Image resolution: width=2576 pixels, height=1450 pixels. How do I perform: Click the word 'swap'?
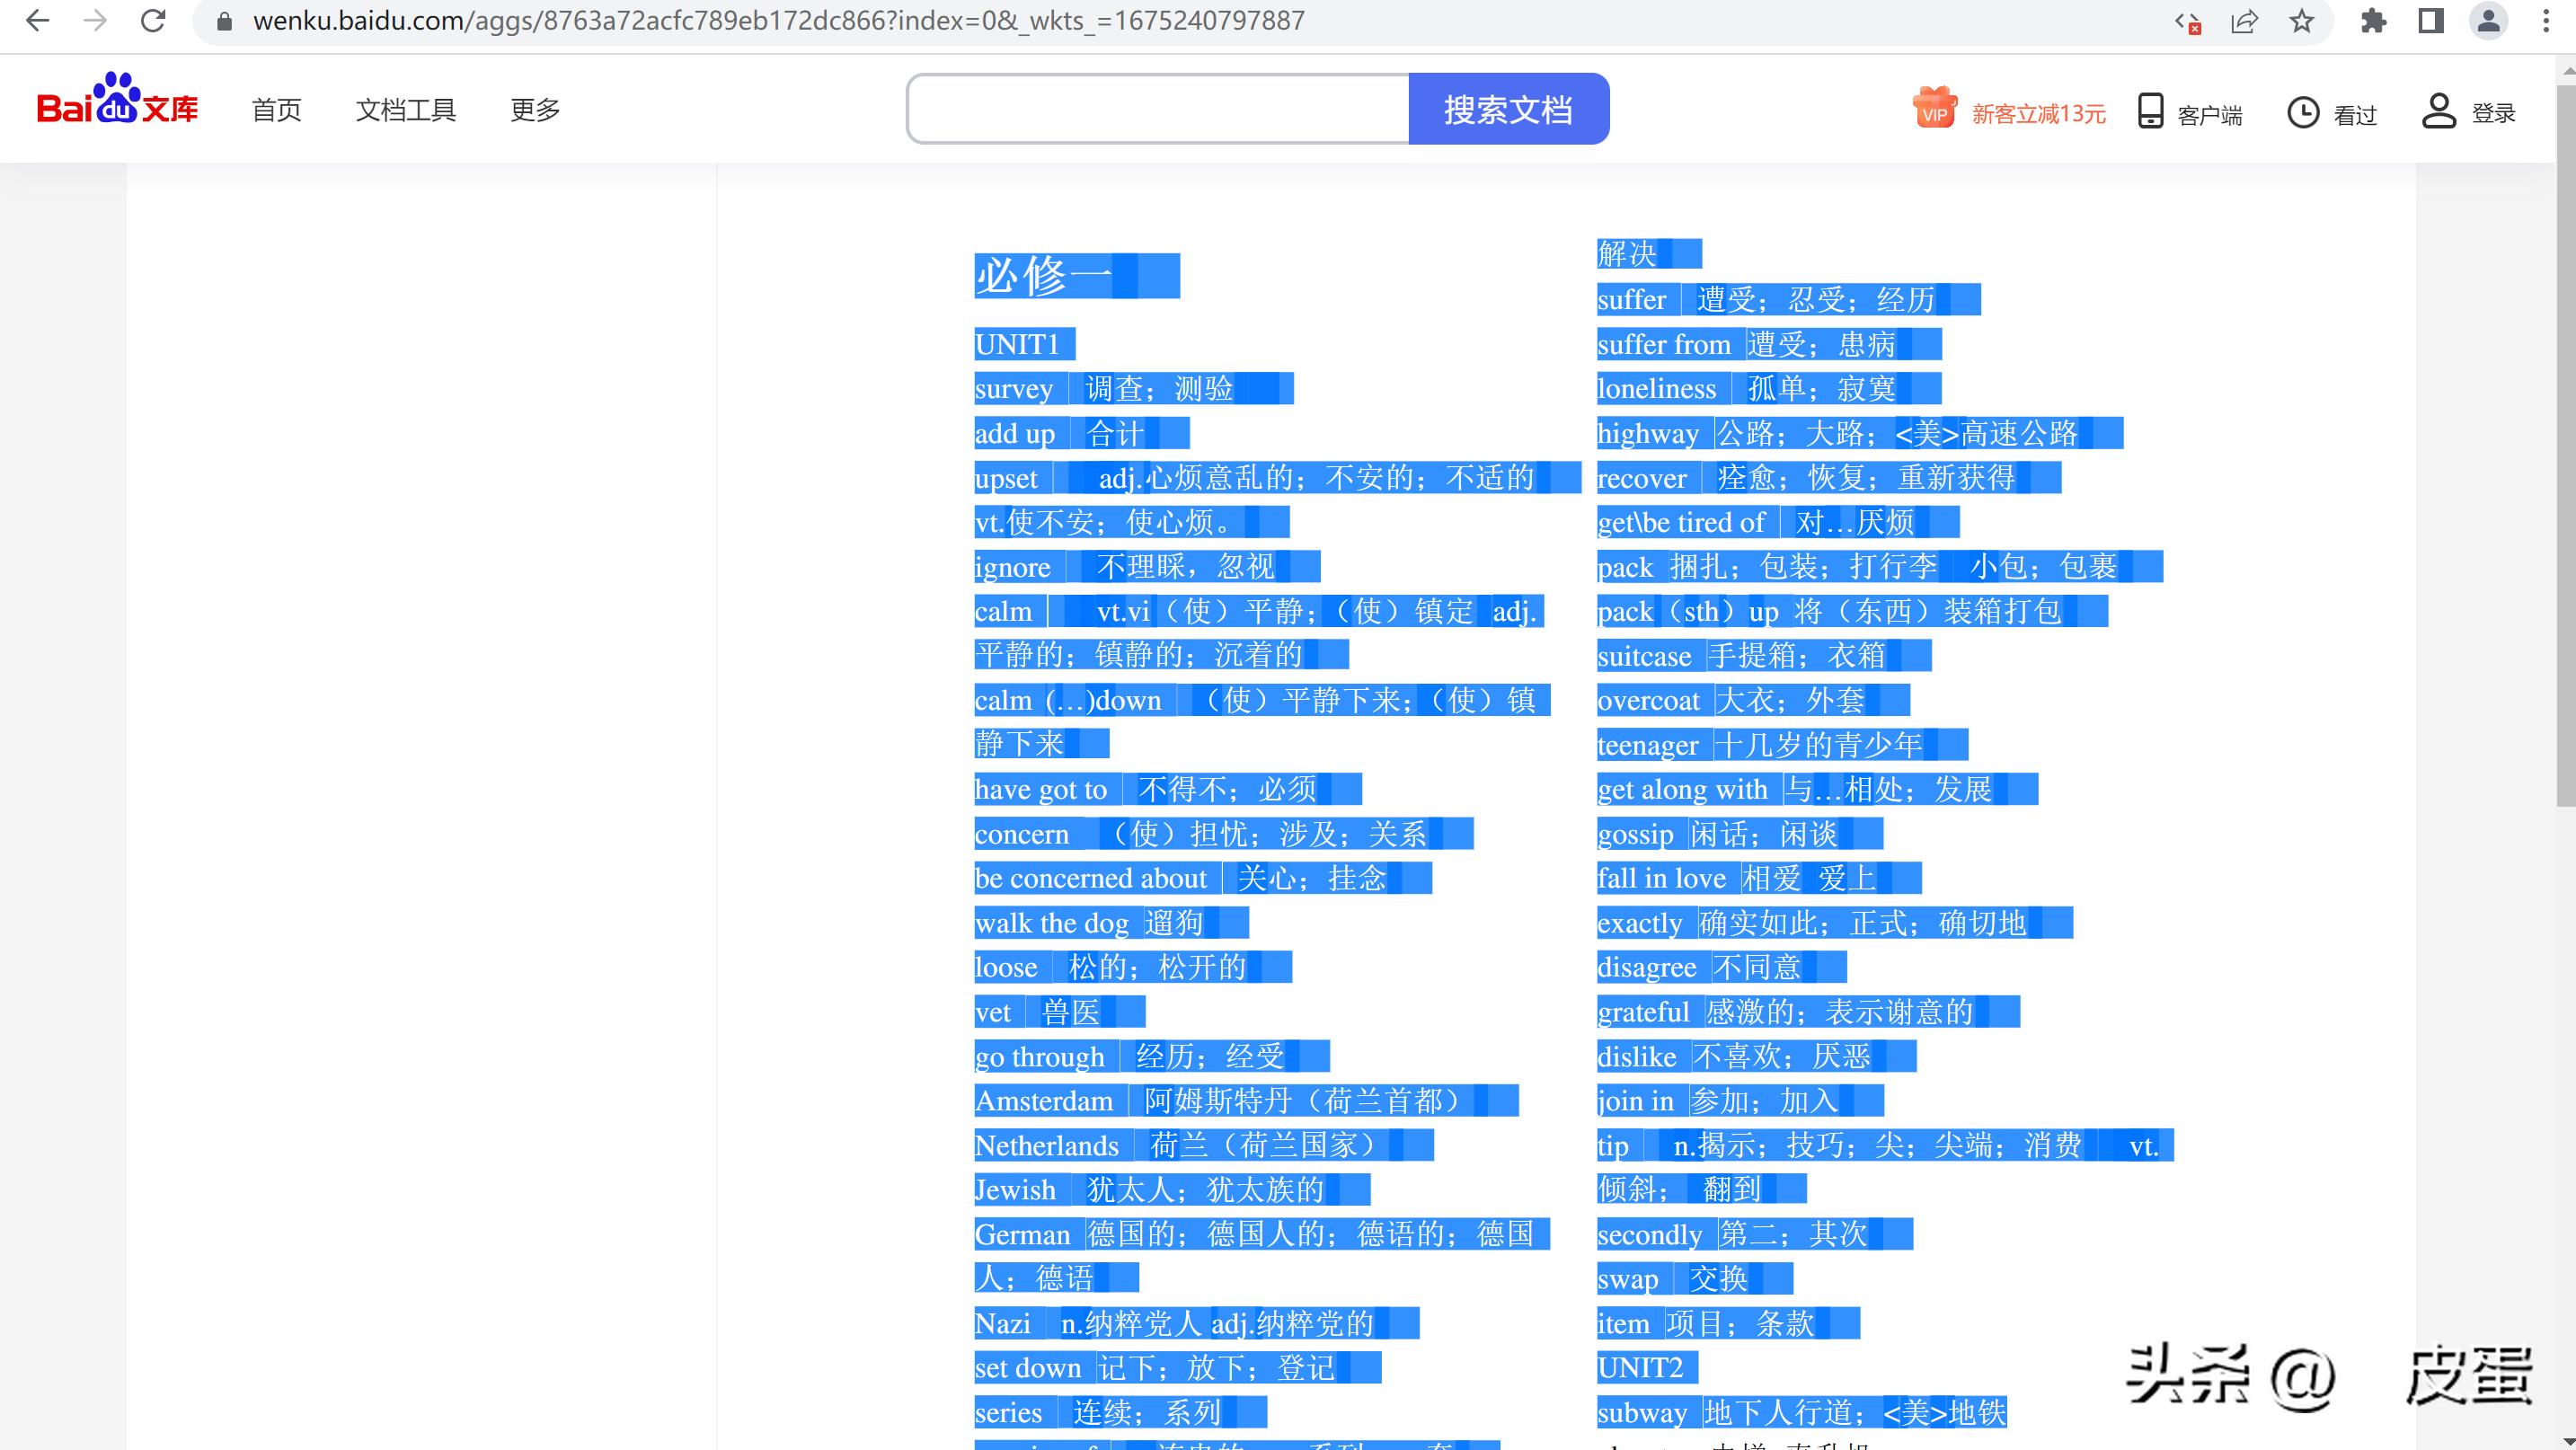(1628, 1279)
